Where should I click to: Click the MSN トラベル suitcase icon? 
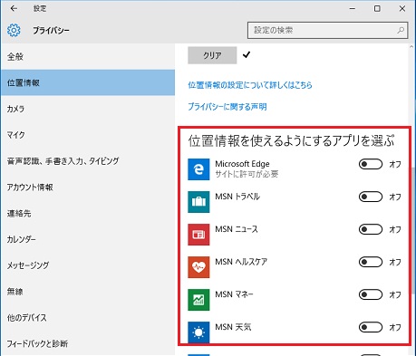click(x=198, y=202)
